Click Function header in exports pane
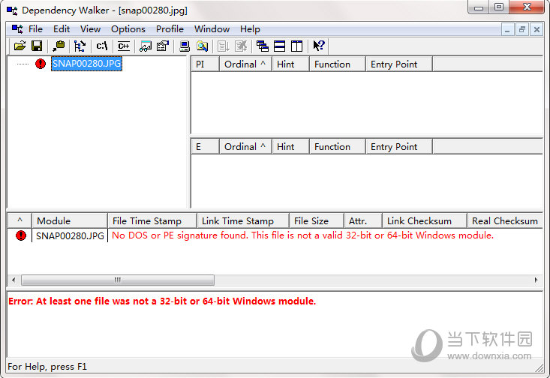The width and height of the screenshot is (550, 378). pos(338,146)
